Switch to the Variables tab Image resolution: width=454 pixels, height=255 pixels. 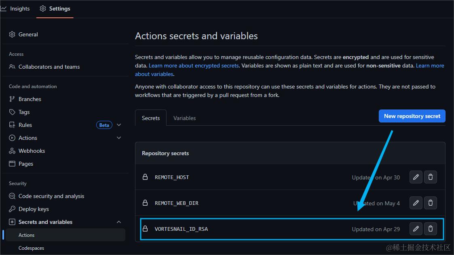(x=184, y=118)
